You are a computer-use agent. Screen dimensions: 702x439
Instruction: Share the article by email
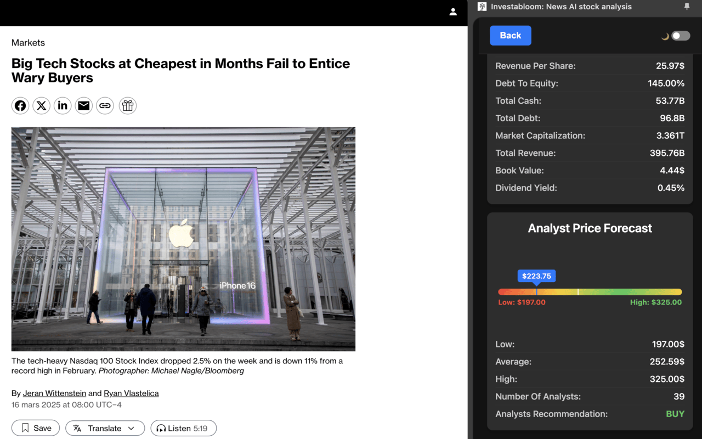click(83, 106)
